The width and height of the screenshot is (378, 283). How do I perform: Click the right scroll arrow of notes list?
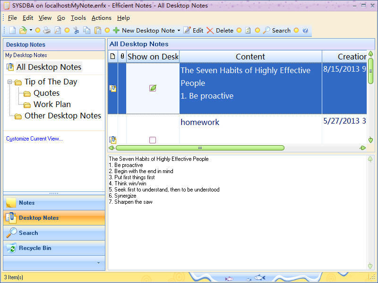tap(362, 148)
